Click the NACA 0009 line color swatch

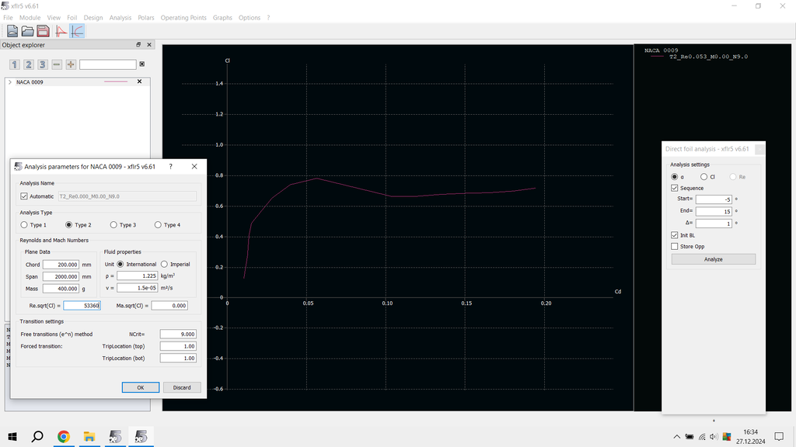pos(115,81)
